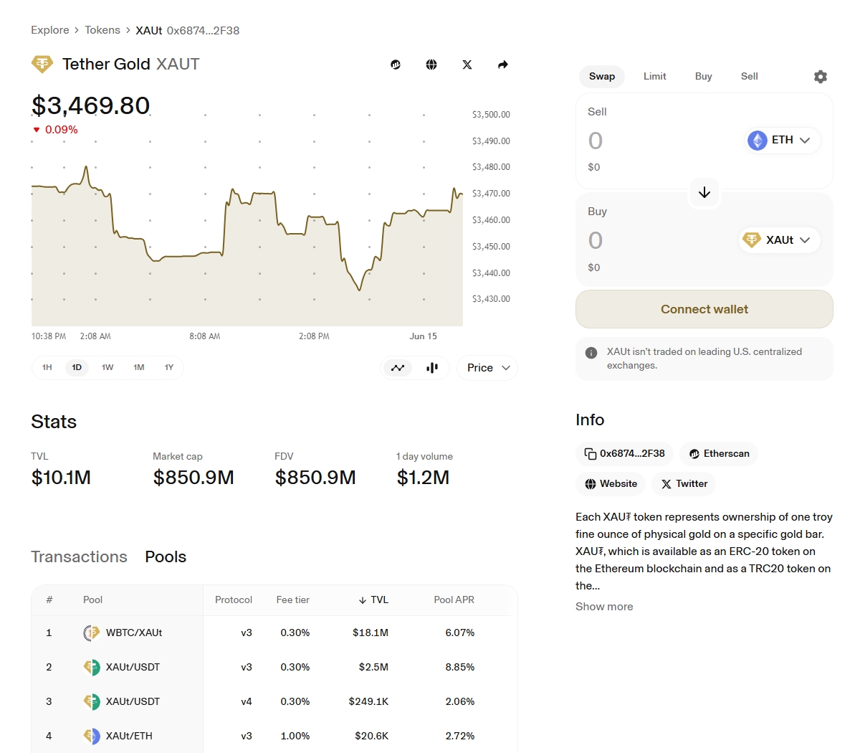The width and height of the screenshot is (855, 753).
Task: Click the v3 XAUt/USDT pool pair icon
Action: (91, 668)
